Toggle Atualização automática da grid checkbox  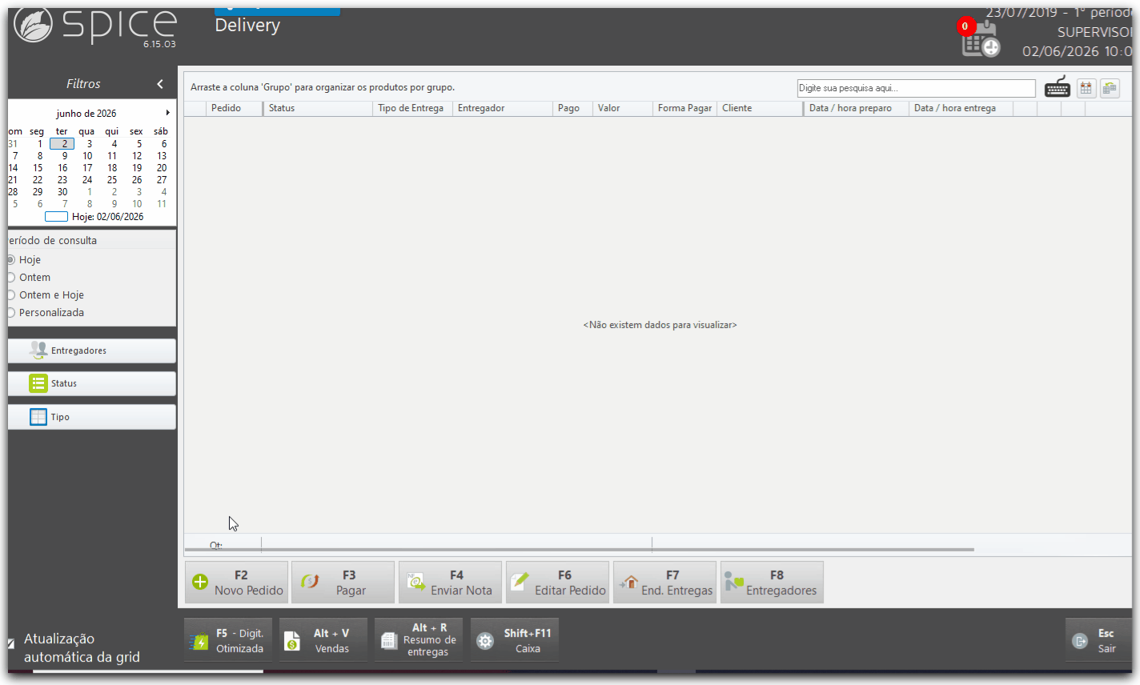pyautogui.click(x=11, y=643)
